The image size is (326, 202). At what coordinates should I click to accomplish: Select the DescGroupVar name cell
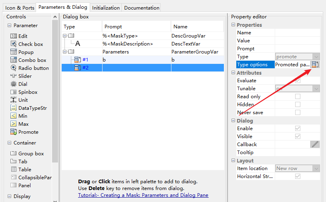(x=197, y=36)
